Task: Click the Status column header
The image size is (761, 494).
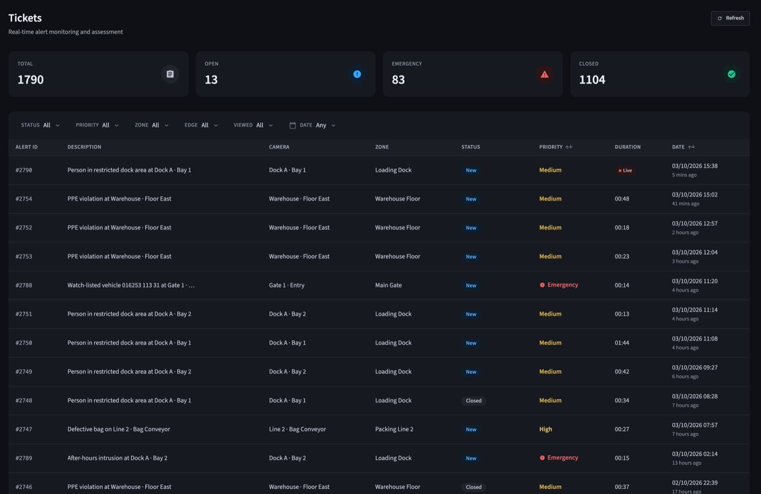Action: [x=470, y=147]
